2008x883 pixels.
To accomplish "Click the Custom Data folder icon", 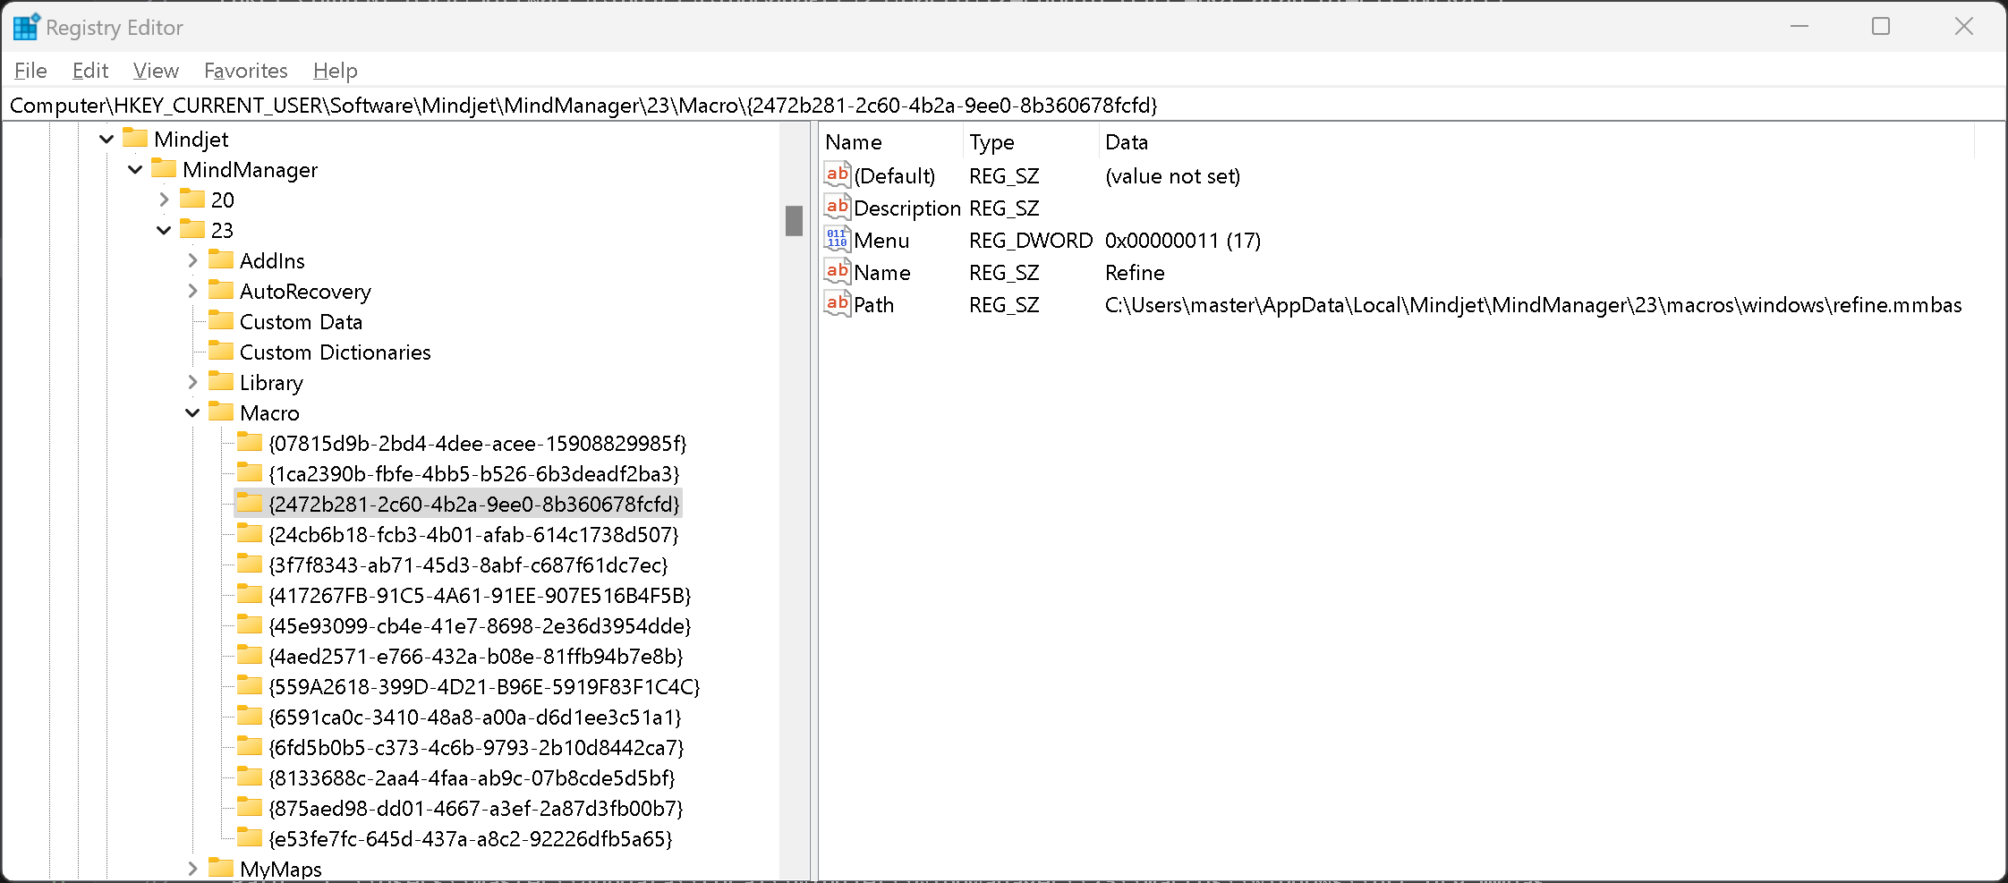I will (x=221, y=320).
